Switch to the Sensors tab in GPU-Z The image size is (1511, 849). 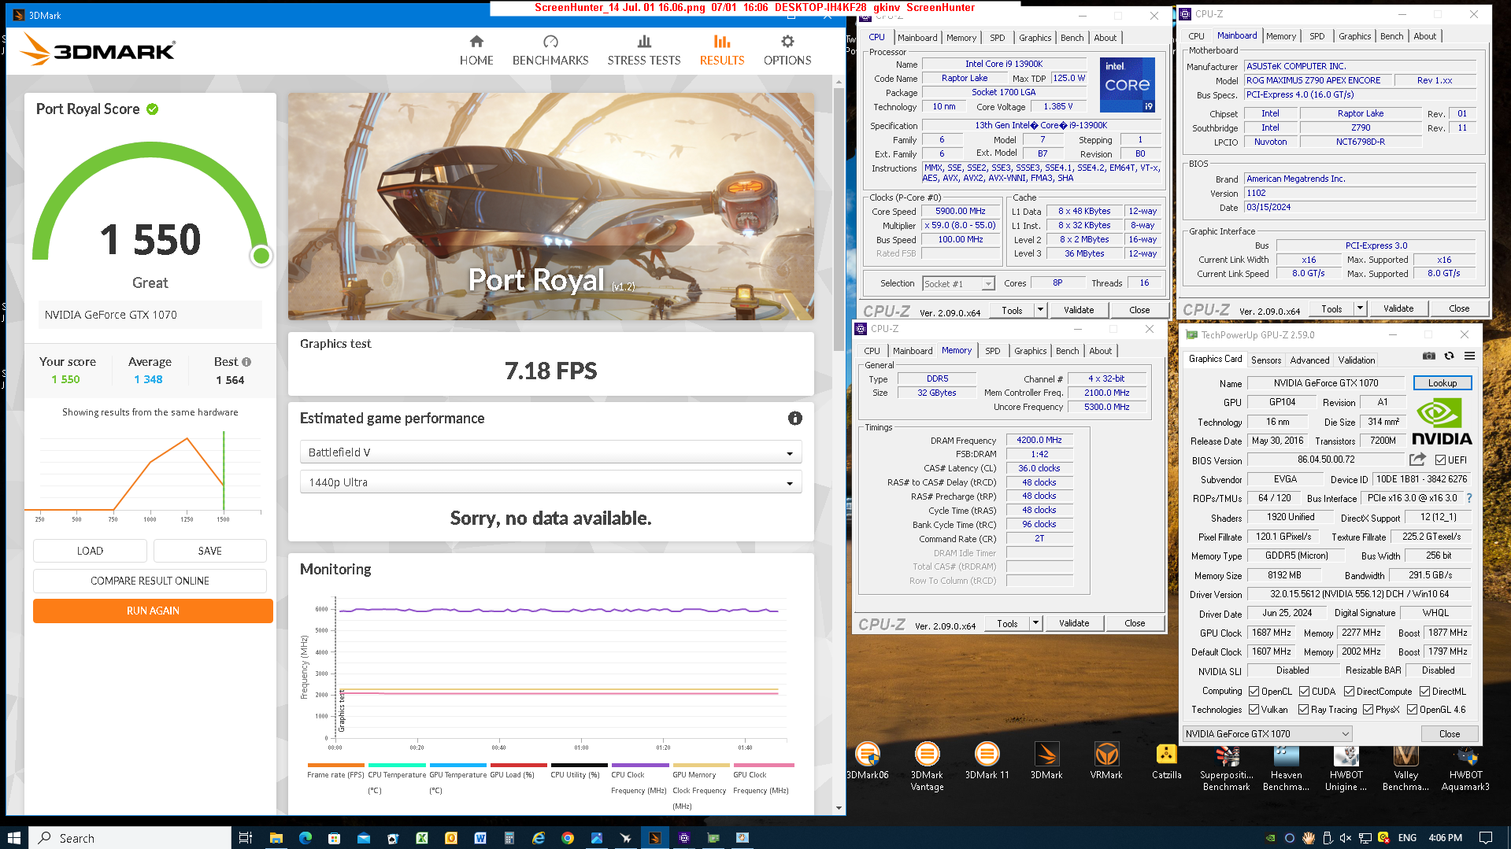tap(1266, 360)
